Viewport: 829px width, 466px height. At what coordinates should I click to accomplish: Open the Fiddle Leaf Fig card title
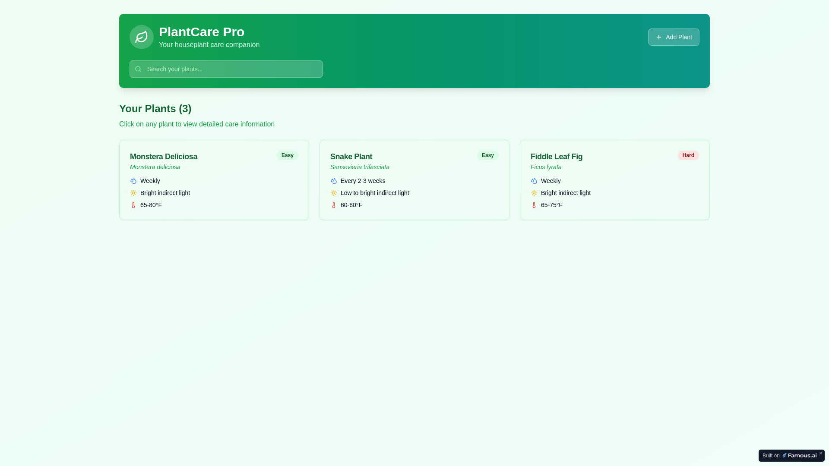(x=557, y=157)
